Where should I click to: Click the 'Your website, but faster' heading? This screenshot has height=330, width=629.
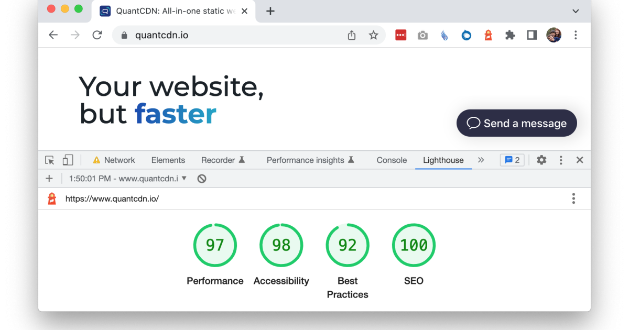click(x=171, y=100)
